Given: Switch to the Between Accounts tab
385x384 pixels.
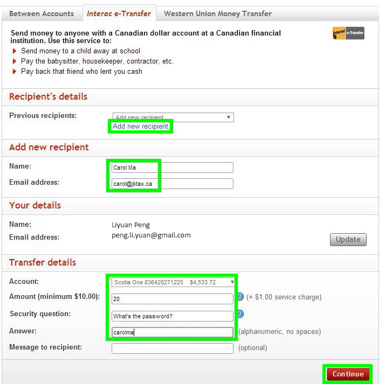Looking at the screenshot, I should [42, 13].
